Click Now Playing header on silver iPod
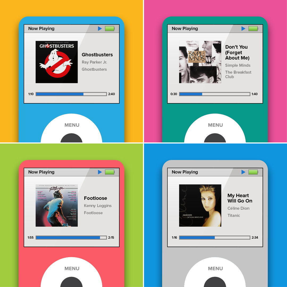This screenshot has height=287, width=287. 185,172
